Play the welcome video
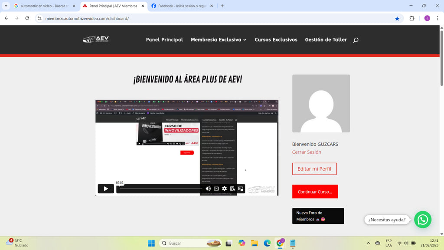The image size is (444, 250). (105, 188)
